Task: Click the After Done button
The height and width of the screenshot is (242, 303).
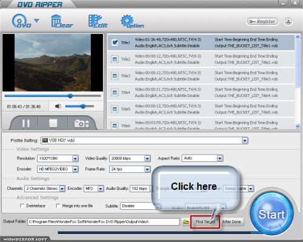Action: (231, 222)
